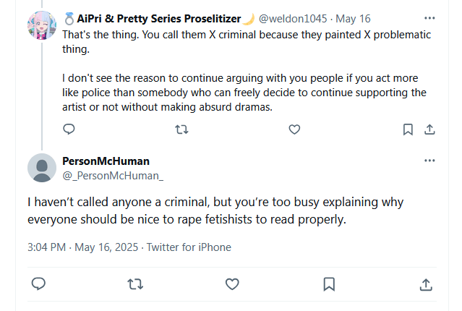
Task: Reply to the weldon1045 tweet
Action: pos(69,129)
